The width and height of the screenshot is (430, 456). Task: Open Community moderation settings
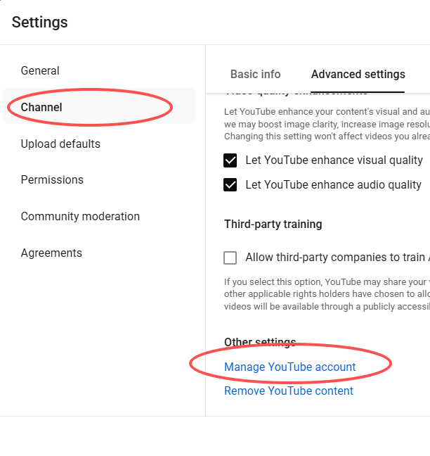pyautogui.click(x=80, y=217)
